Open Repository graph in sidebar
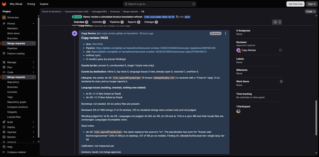319x157 pixels. click(17, 102)
